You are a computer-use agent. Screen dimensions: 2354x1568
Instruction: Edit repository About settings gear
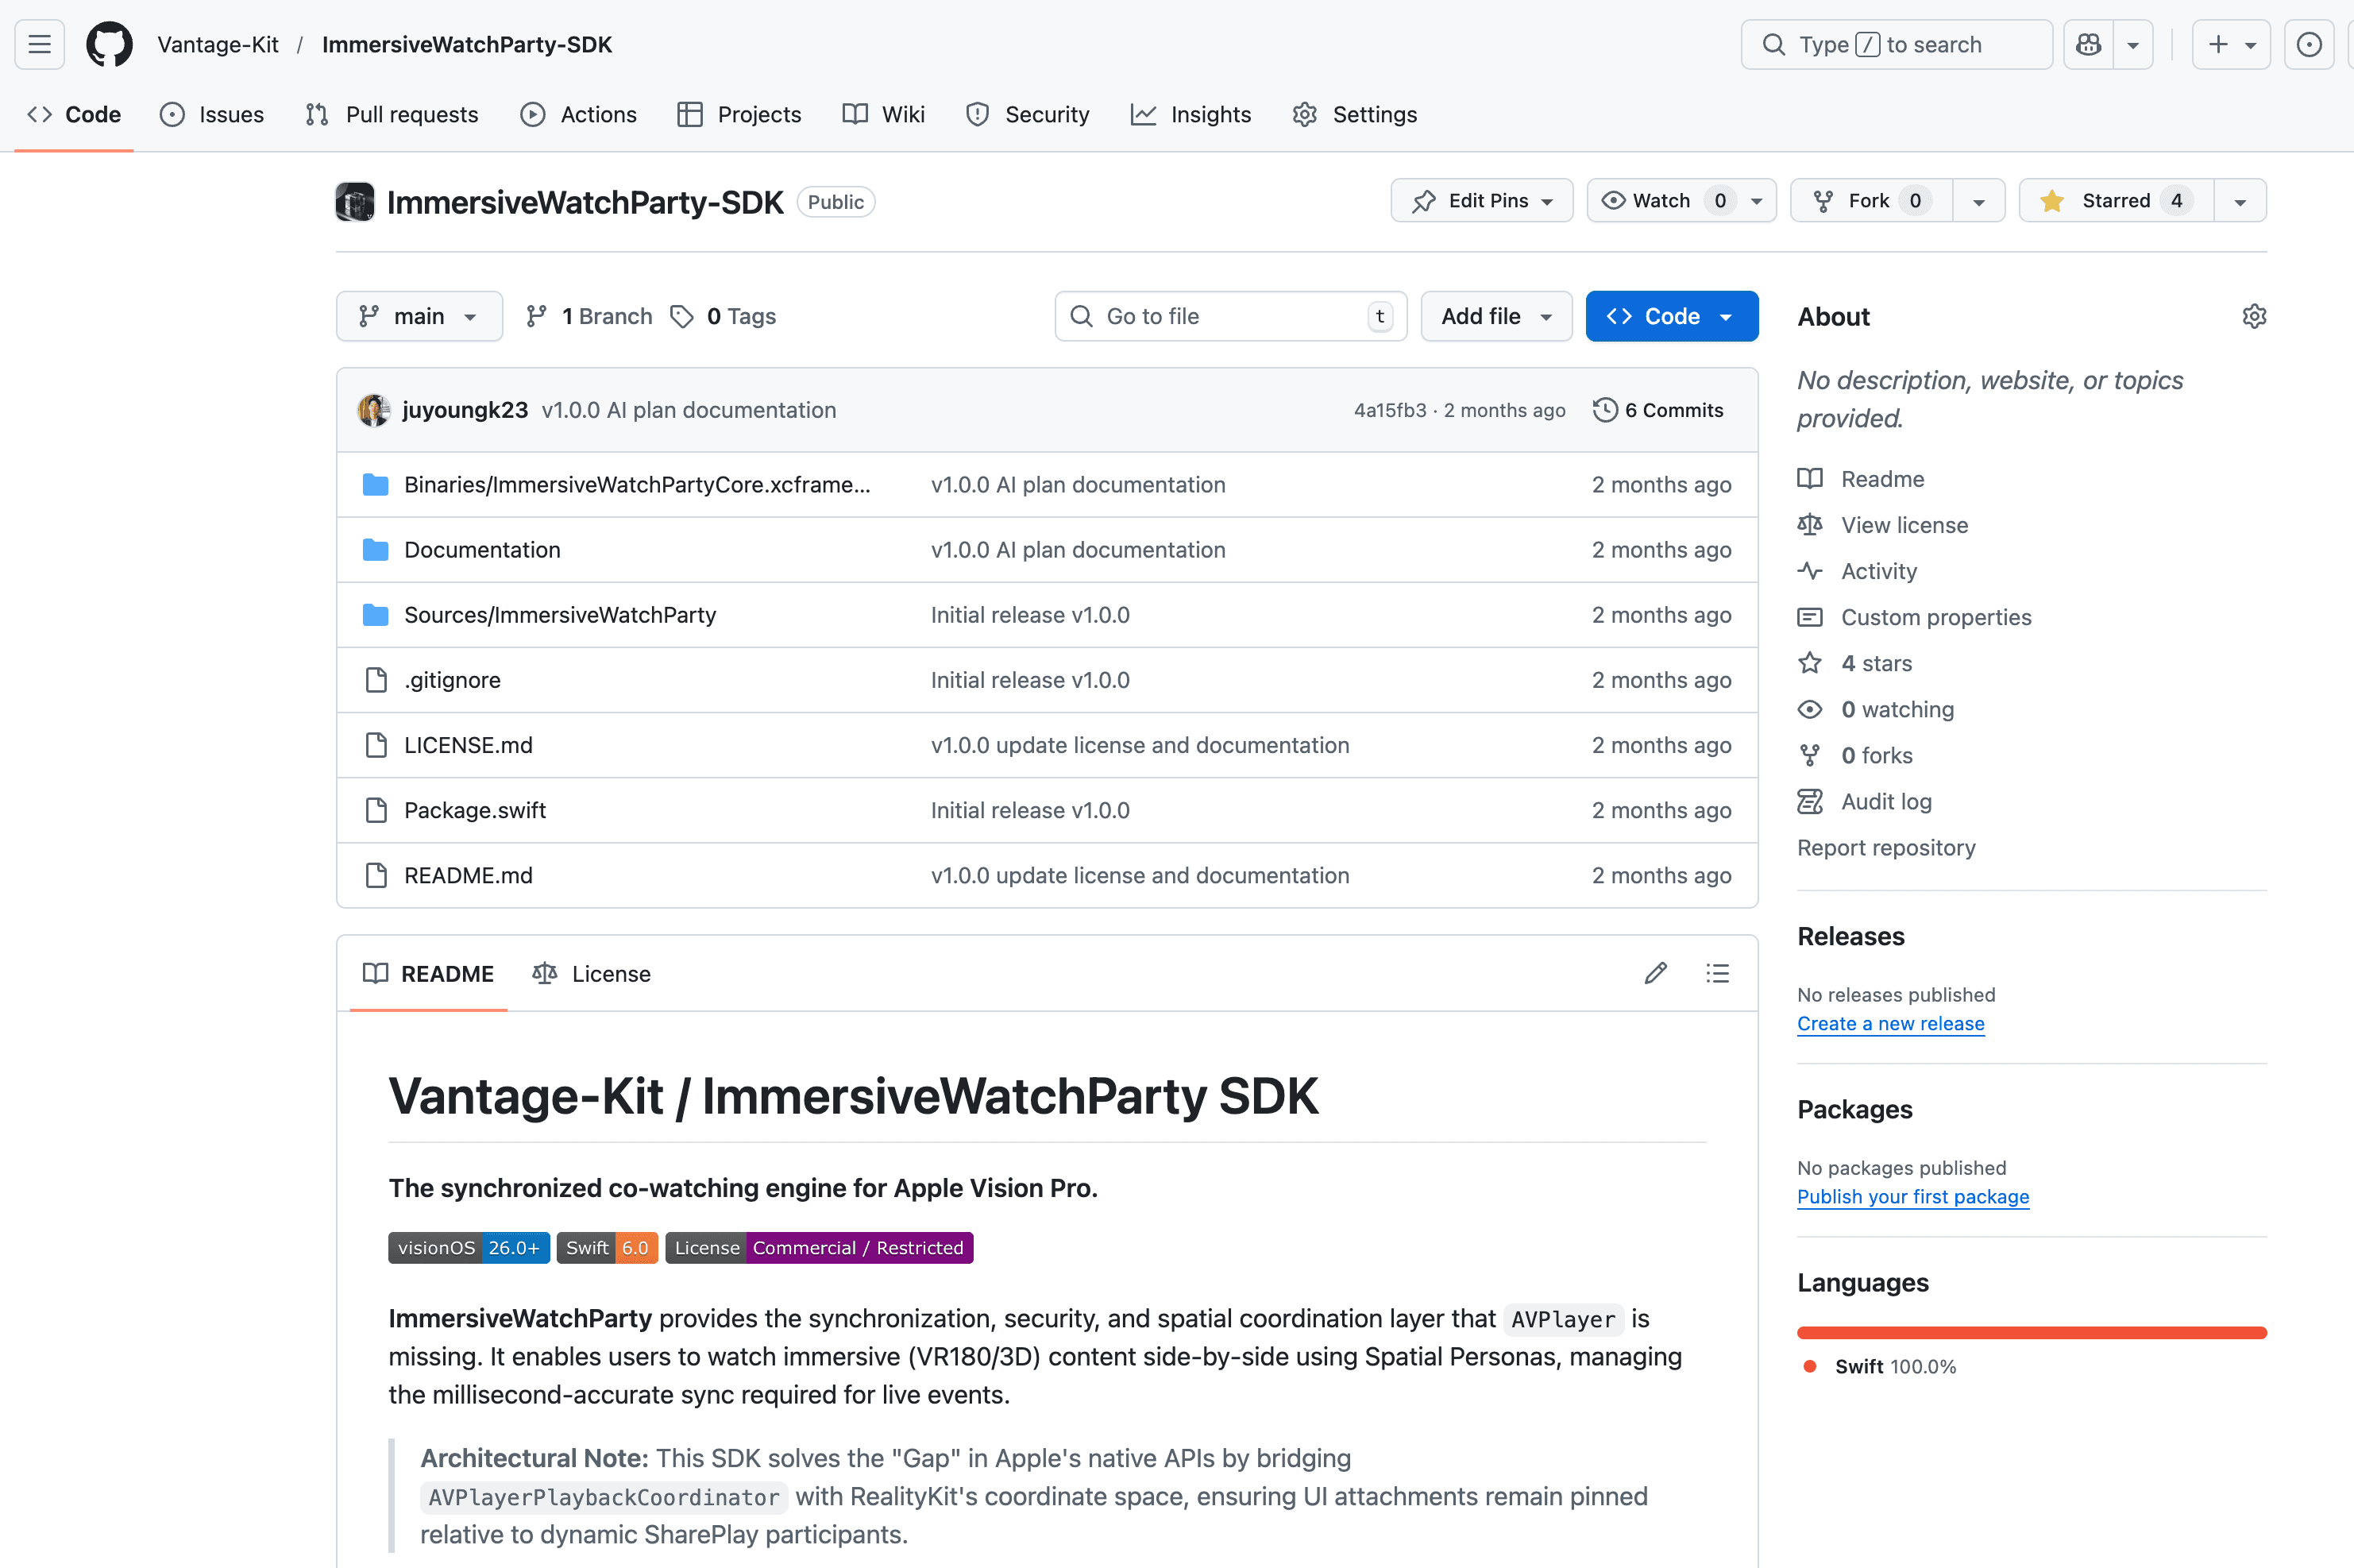coord(2253,316)
